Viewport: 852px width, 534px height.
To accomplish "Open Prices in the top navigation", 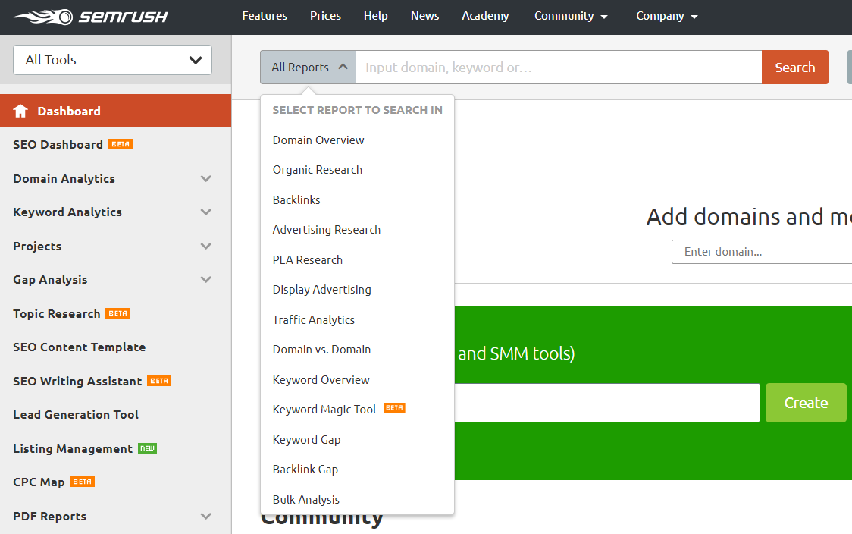I will pyautogui.click(x=325, y=16).
